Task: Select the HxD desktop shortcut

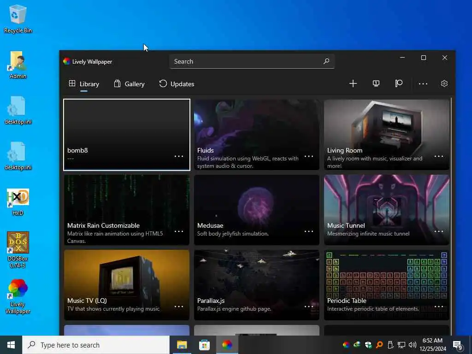Action: [x=18, y=202]
